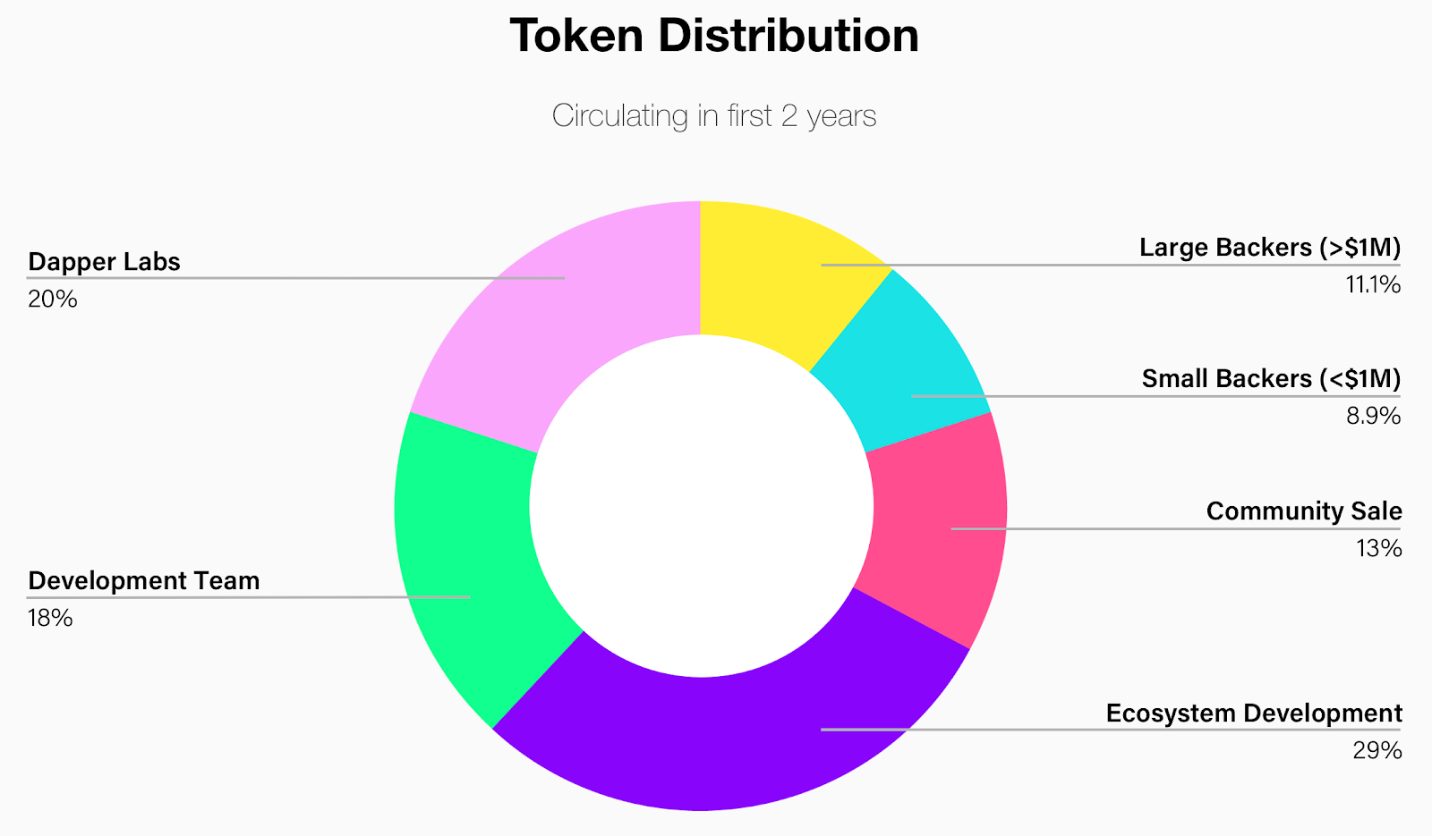Viewport: 1432px width, 836px height.
Task: Click the Community Sale label
Action: pos(1304,511)
